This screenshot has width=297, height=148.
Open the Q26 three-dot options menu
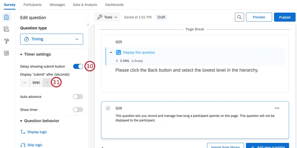[x=277, y=108]
